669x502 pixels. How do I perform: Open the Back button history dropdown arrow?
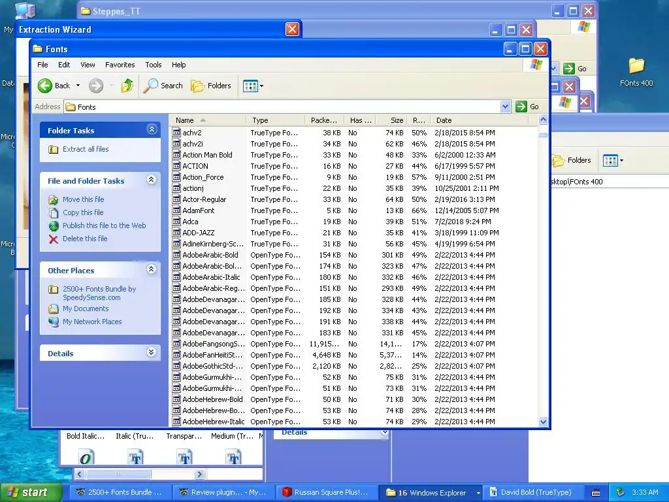point(78,86)
